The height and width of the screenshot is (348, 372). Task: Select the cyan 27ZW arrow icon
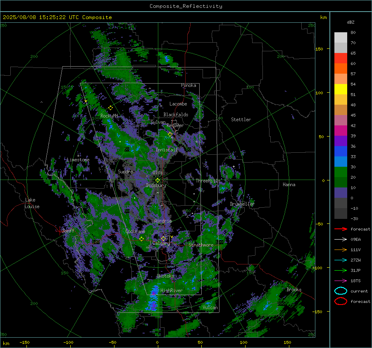click(341, 260)
